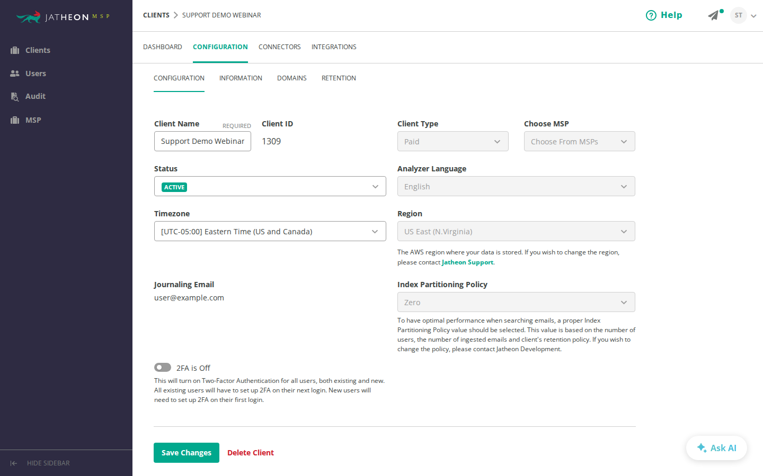
Task: Open the Choose MSP dropdown
Action: pyautogui.click(x=580, y=141)
